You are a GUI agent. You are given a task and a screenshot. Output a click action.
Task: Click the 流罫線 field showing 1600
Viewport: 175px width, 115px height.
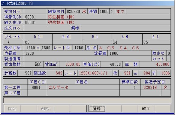point(129,53)
